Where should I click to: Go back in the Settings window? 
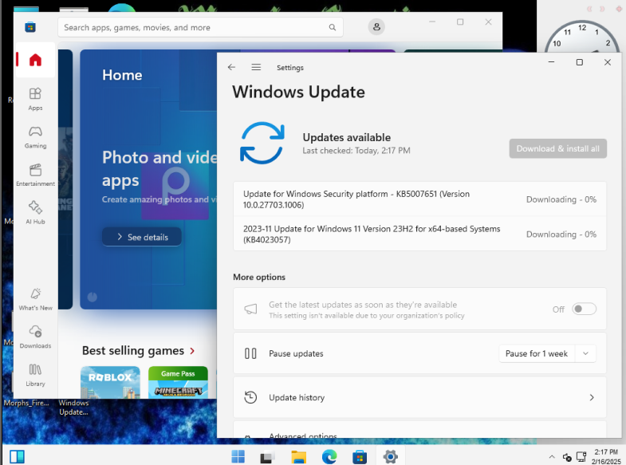coord(231,67)
